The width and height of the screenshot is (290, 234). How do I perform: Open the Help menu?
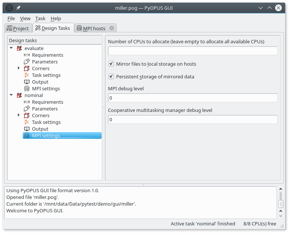[56, 18]
